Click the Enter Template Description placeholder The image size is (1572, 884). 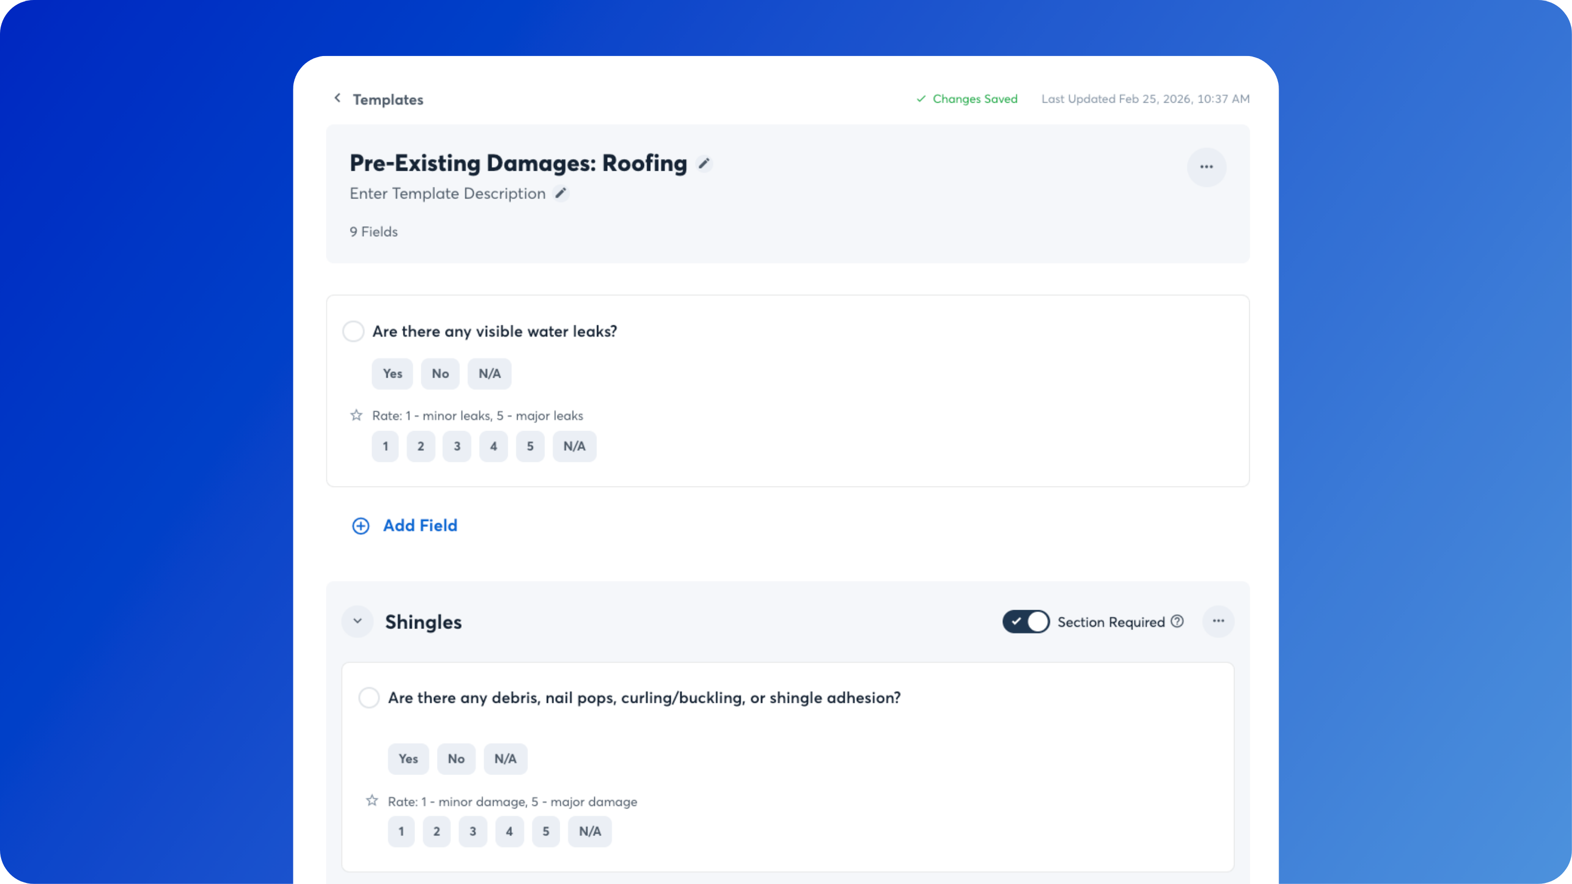tap(447, 193)
